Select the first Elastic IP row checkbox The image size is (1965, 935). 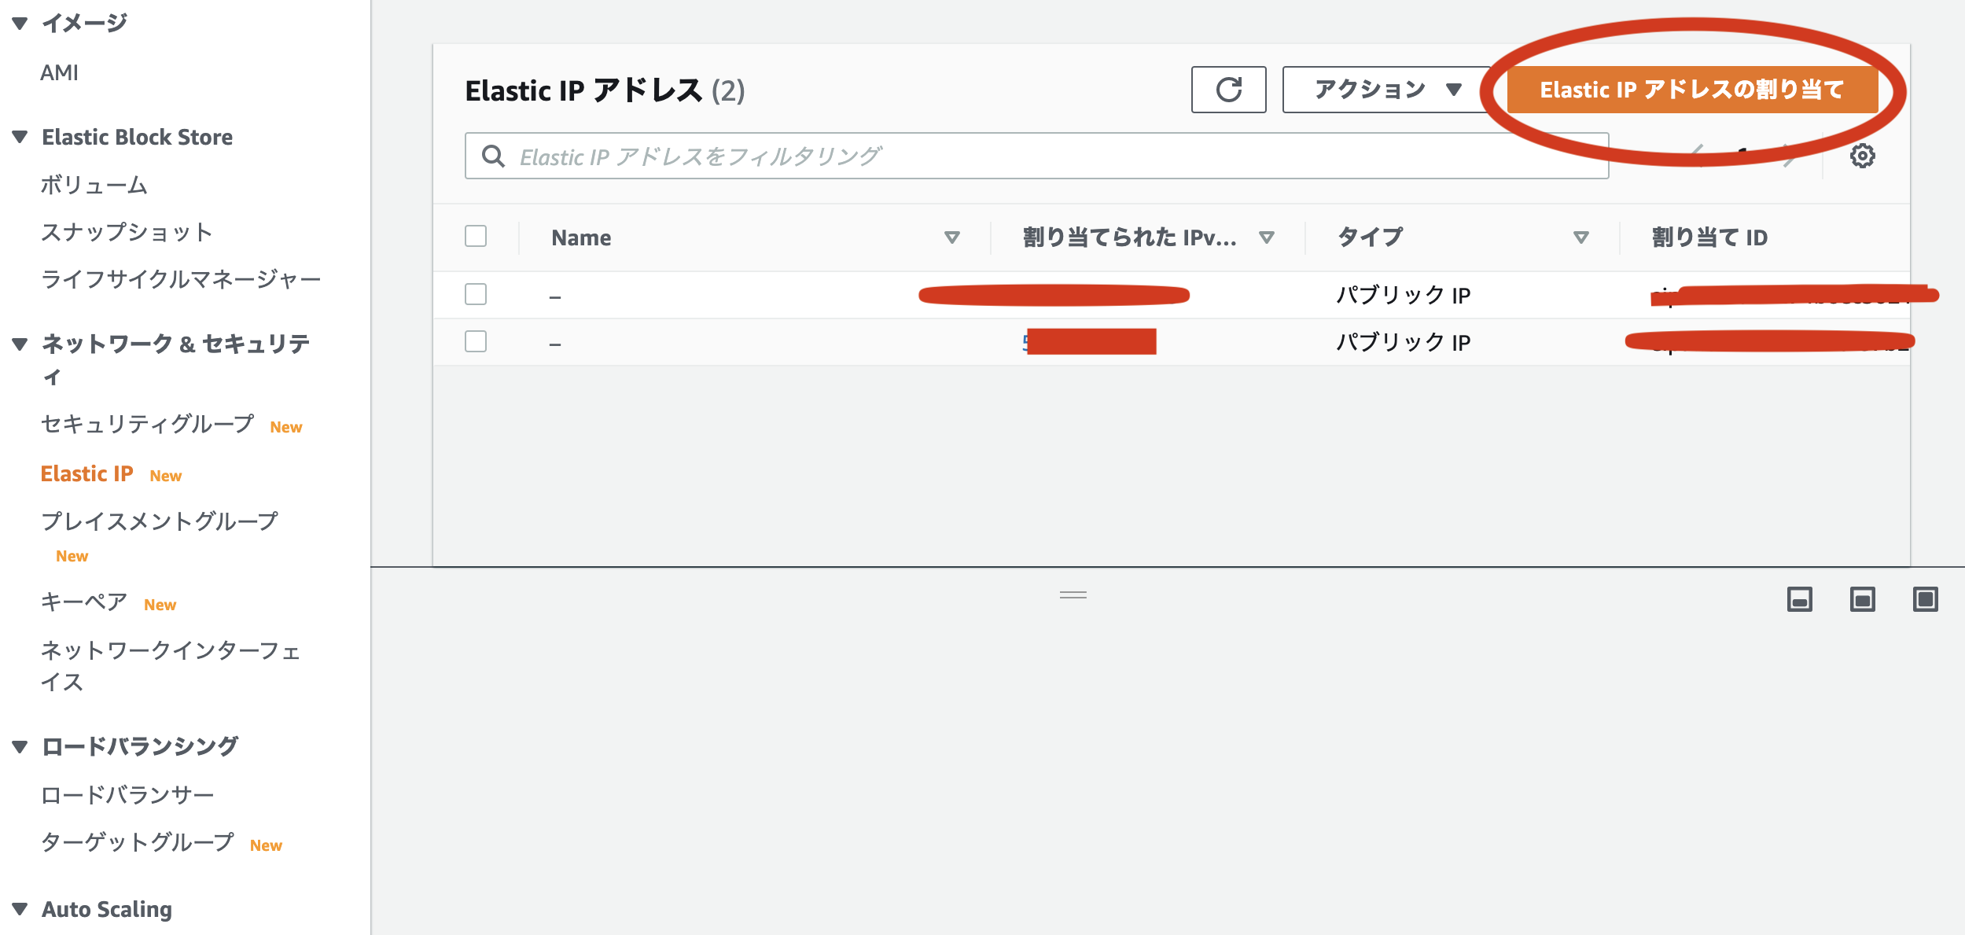[476, 294]
